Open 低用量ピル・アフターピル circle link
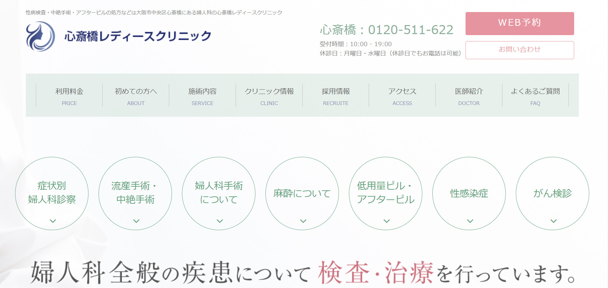Viewport: 608px width, 288px height. pos(386,193)
